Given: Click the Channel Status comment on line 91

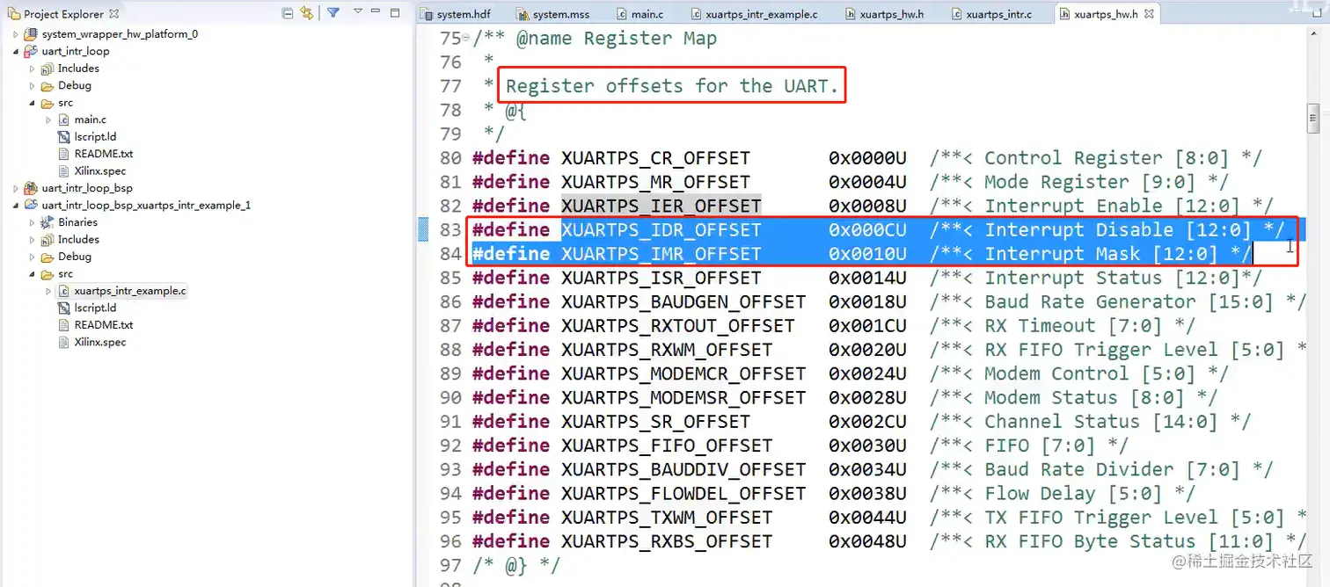Looking at the screenshot, I should pyautogui.click(x=1091, y=422).
